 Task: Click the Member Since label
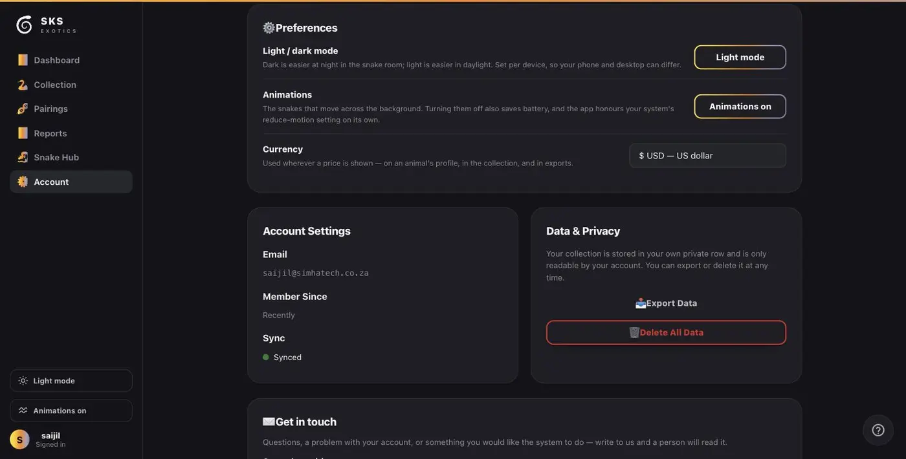coord(295,296)
